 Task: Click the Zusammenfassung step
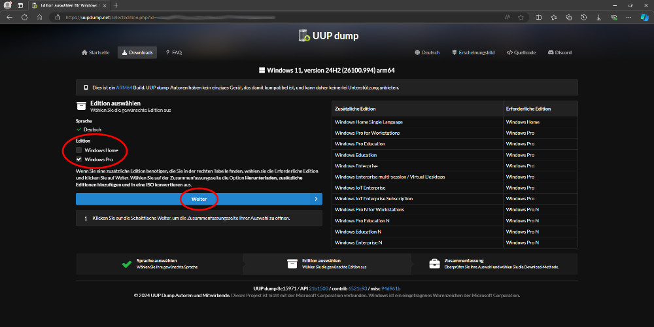[x=494, y=264]
